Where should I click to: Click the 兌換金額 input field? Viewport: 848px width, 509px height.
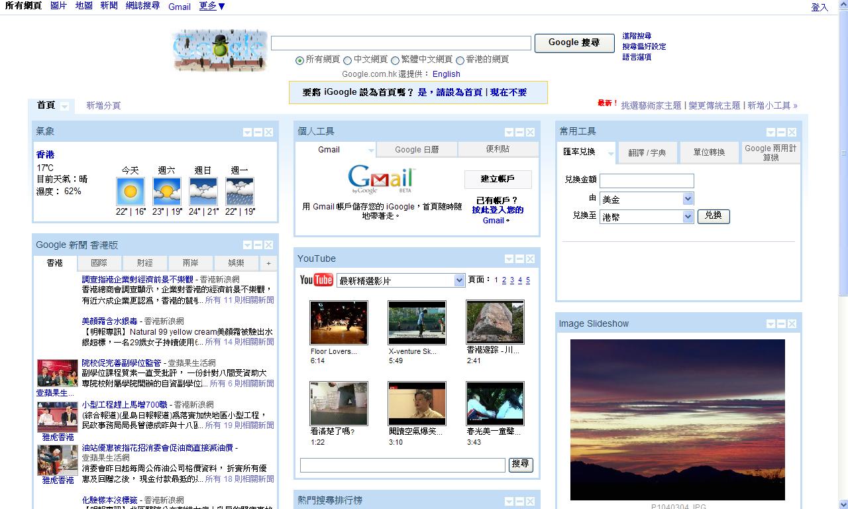pos(647,181)
